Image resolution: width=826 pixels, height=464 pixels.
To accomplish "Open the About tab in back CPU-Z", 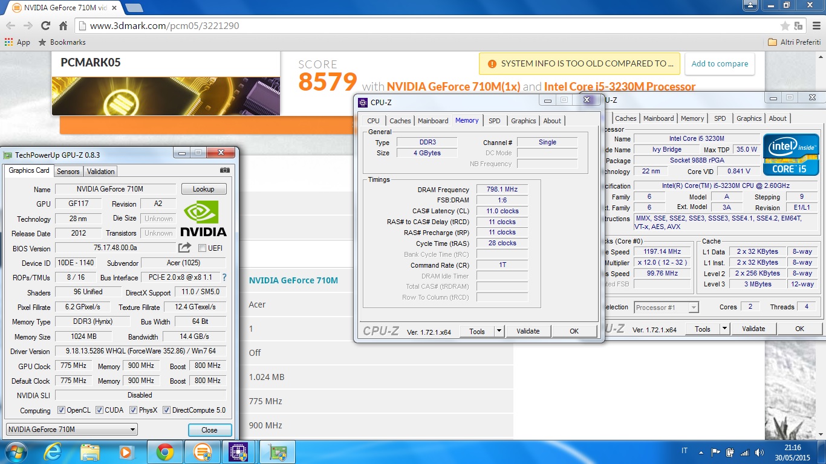I will pyautogui.click(x=778, y=118).
